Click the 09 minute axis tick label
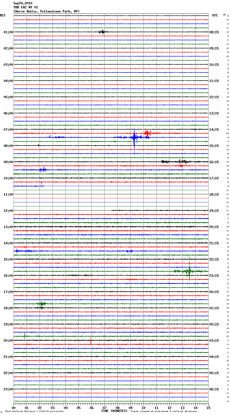This screenshot has width=230, height=415. click(x=130, y=408)
